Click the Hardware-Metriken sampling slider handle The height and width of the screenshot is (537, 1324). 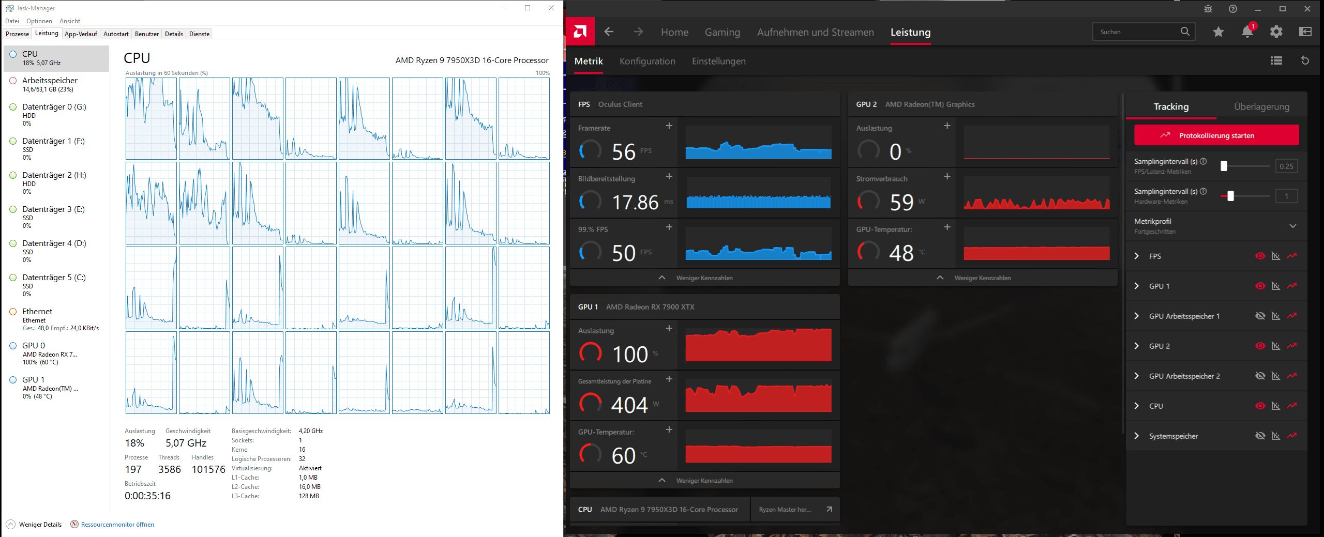click(x=1230, y=196)
